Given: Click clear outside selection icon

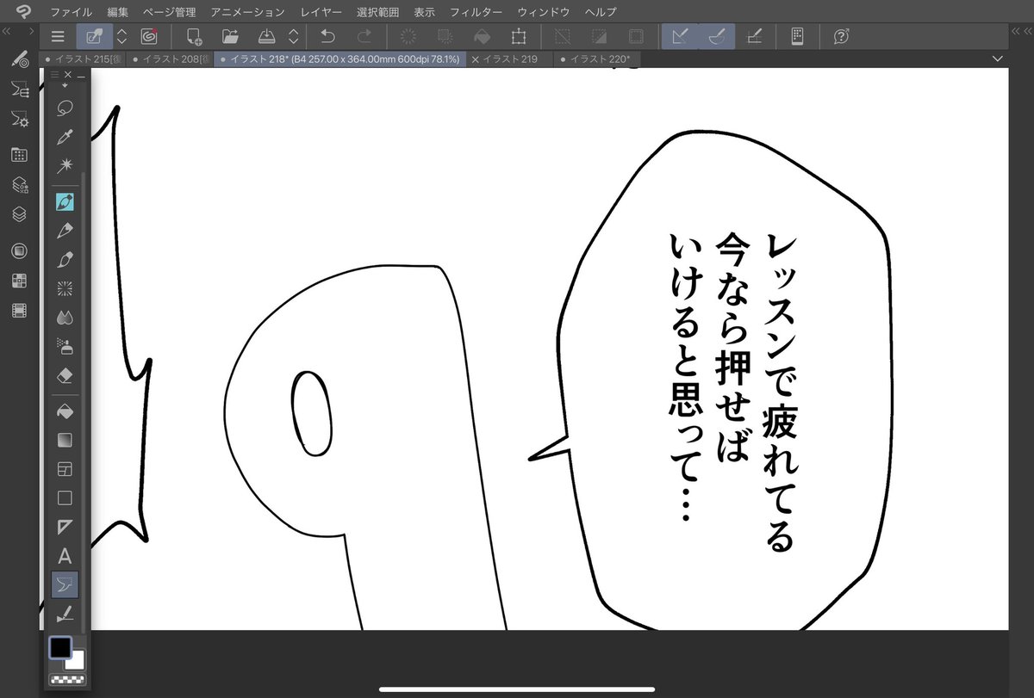Looking at the screenshot, I should pos(445,36).
